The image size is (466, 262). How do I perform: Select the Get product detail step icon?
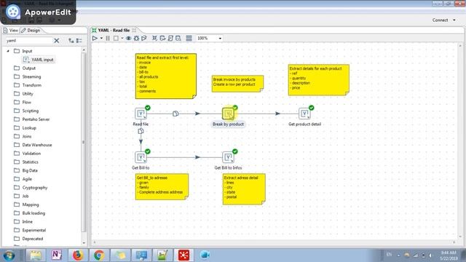pyautogui.click(x=304, y=114)
